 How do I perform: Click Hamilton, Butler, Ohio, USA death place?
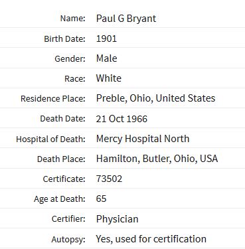coord(157,159)
